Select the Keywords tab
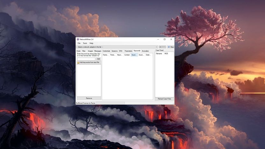Screen dimensions: 265x149 point(137,51)
